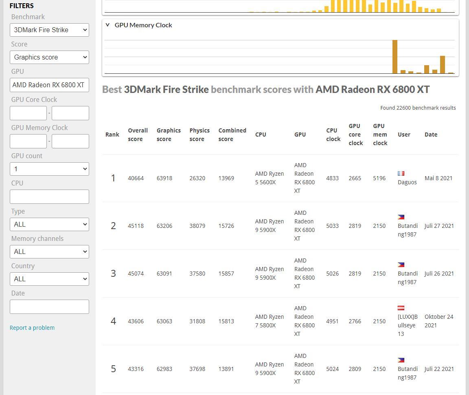
Task: Click the GPU Core Clock minimum field
Action: 28,113
